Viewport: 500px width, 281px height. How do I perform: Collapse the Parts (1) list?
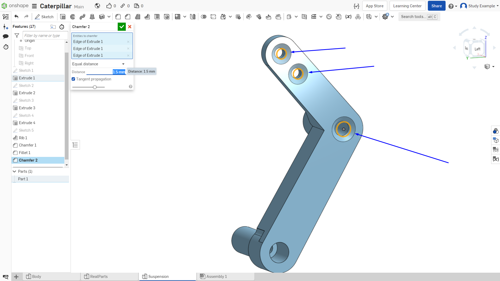tap(14, 171)
